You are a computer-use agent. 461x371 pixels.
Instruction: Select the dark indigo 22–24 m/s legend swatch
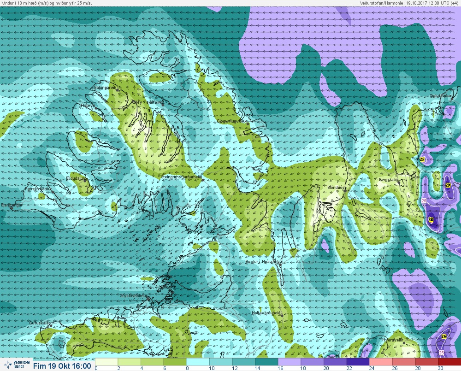pos(358,362)
